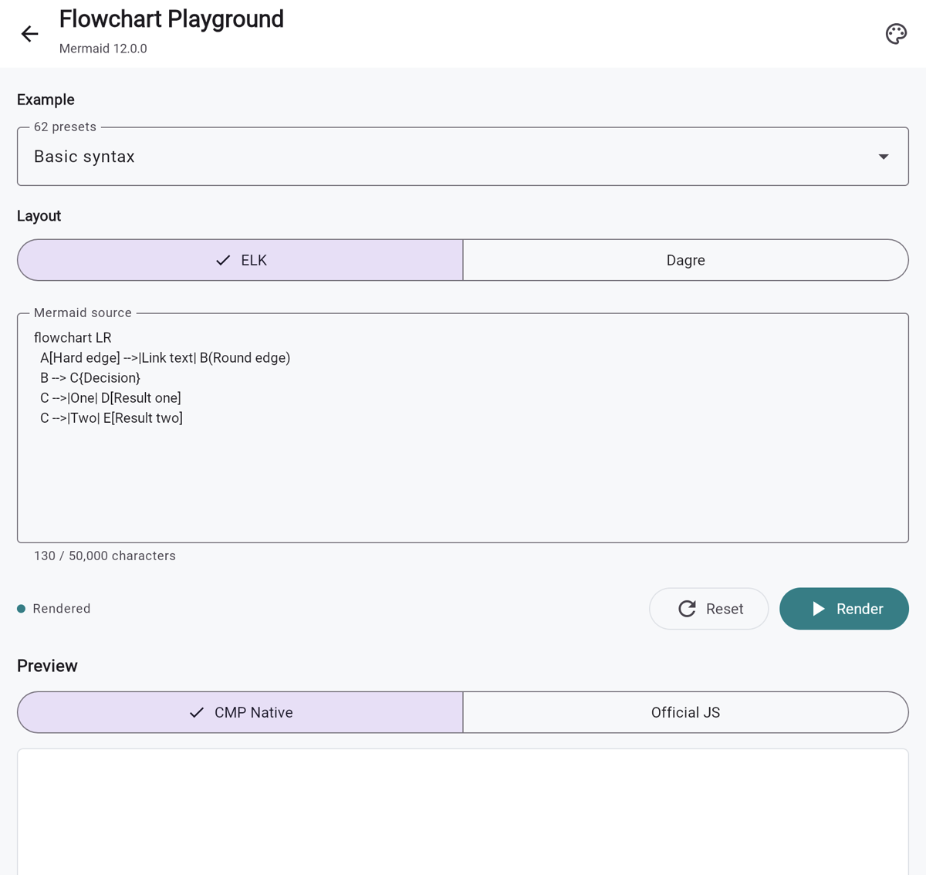Viewport: 926px width, 875px height.
Task: Expand the presets dropdown arrow
Action: pyautogui.click(x=884, y=157)
